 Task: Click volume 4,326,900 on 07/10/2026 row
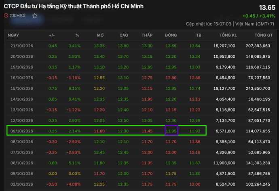[226, 153]
